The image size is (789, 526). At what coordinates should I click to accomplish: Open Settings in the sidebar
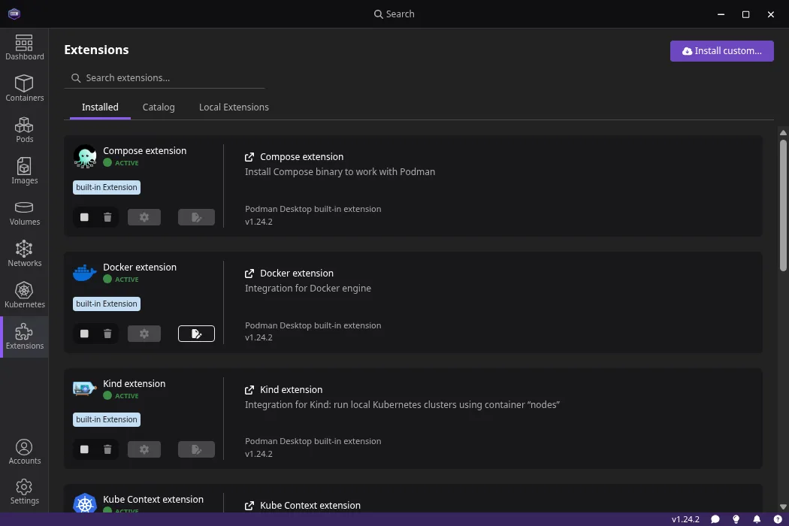tap(24, 491)
